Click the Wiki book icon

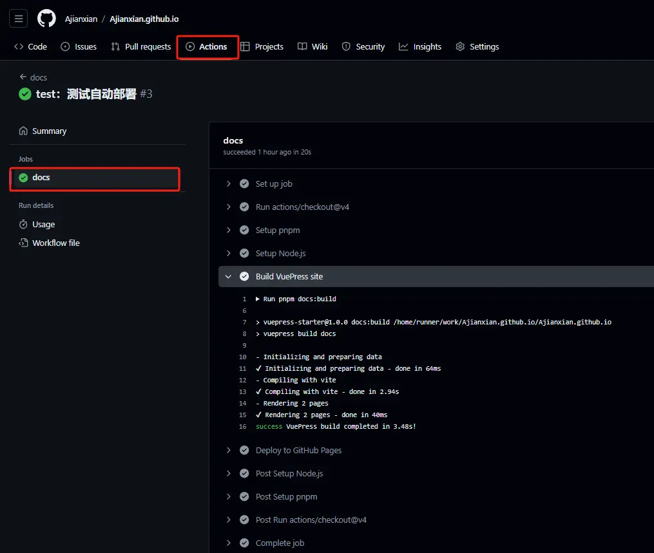pyautogui.click(x=302, y=47)
